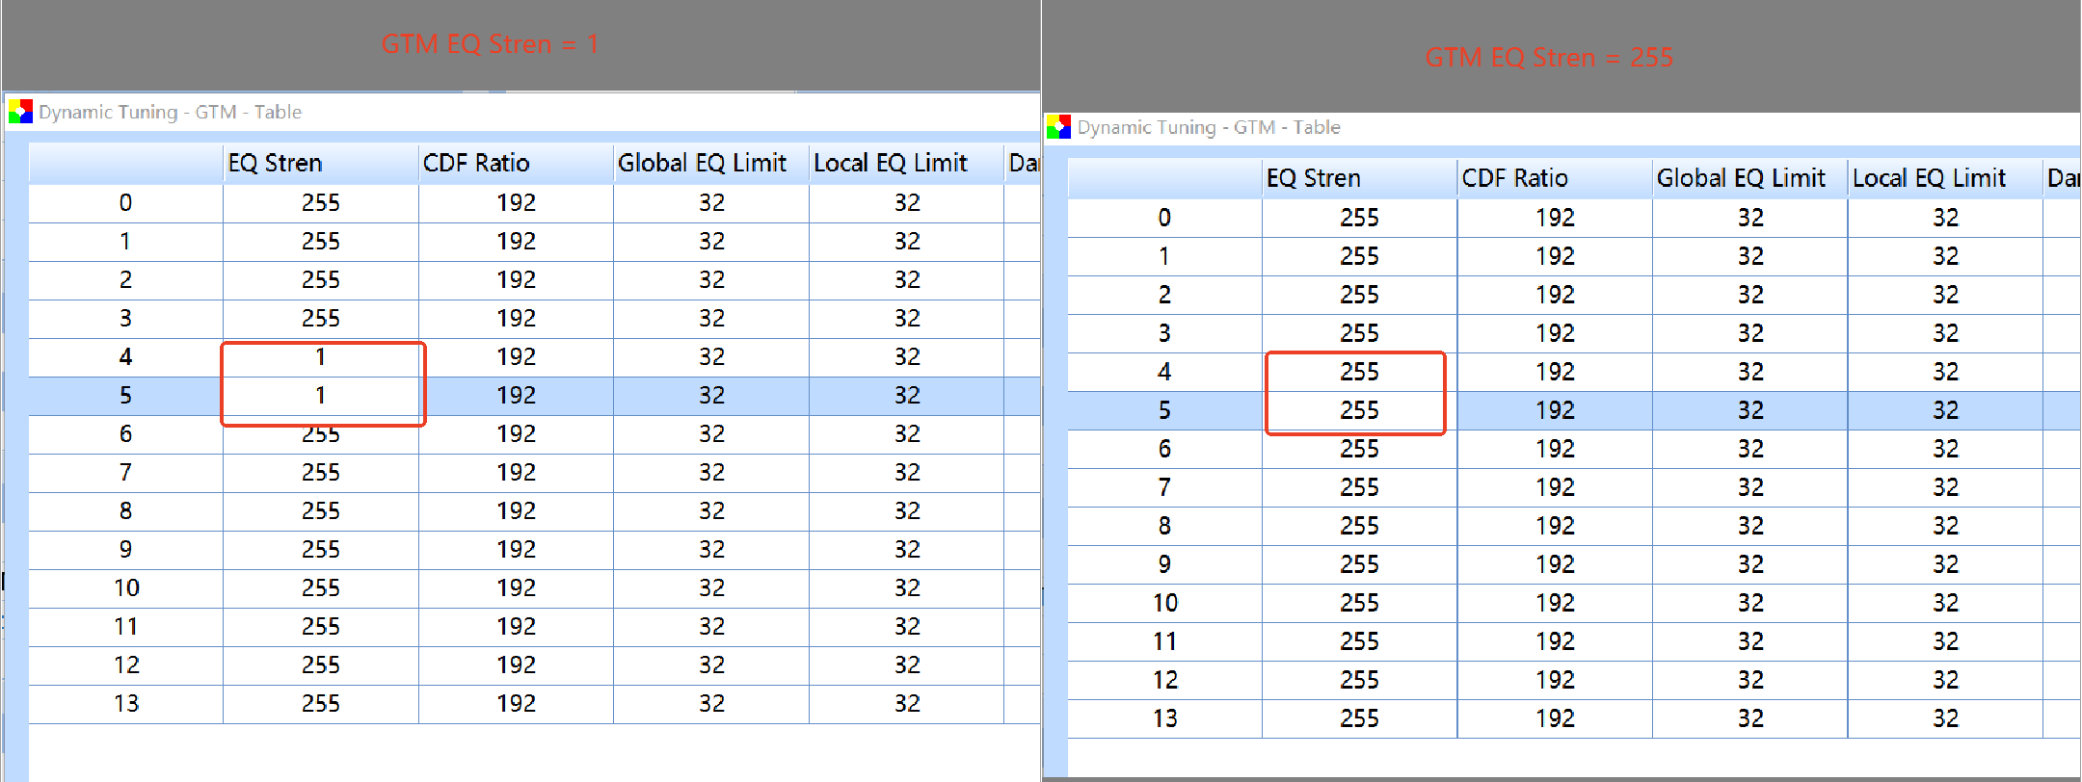Click row 12 CDF Ratio cell in right table
The image size is (2082, 782).
(x=1554, y=680)
